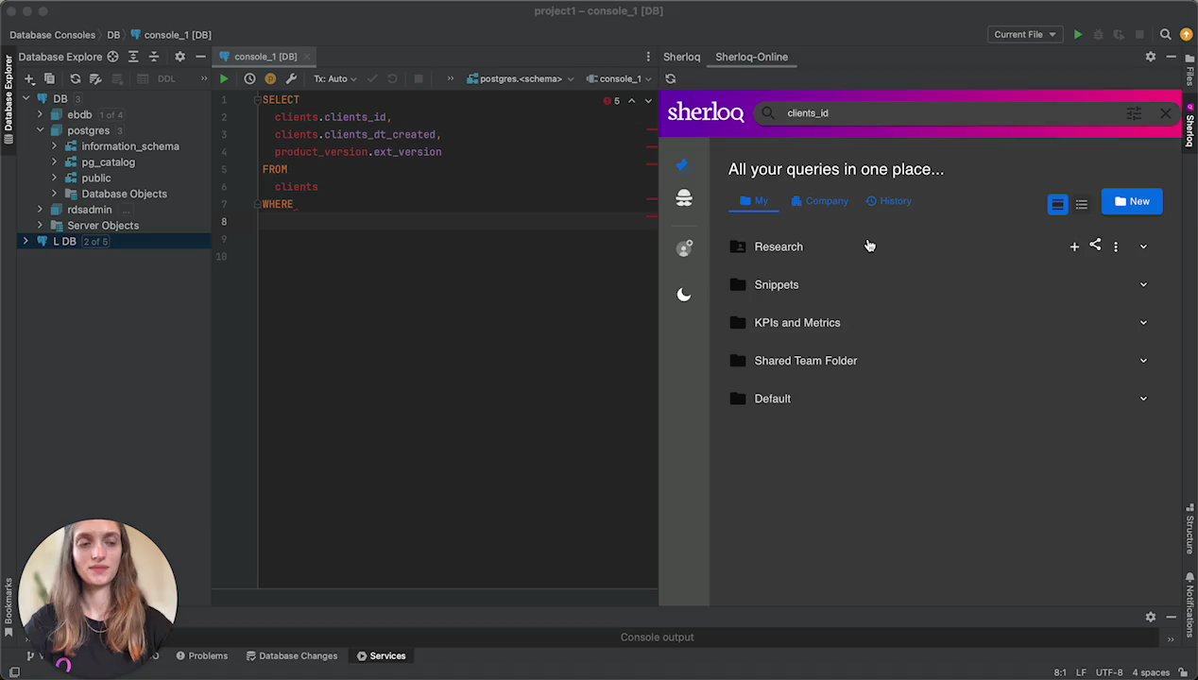Screen dimensions: 1198x680
Task: Click the 4 spaces indent status entry
Action: pyautogui.click(x=1151, y=672)
